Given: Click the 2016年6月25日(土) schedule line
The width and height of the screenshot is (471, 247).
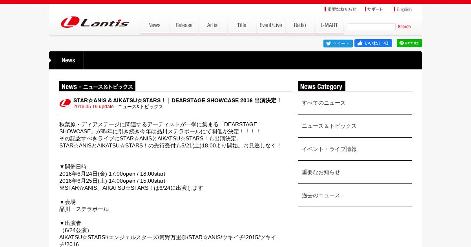Looking at the screenshot, I should (112, 181).
